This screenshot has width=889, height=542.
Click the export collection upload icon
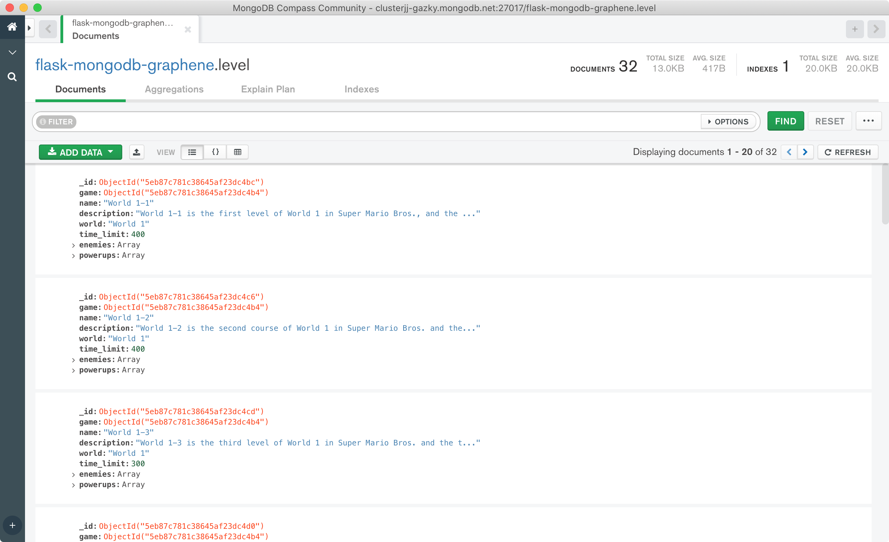[136, 152]
